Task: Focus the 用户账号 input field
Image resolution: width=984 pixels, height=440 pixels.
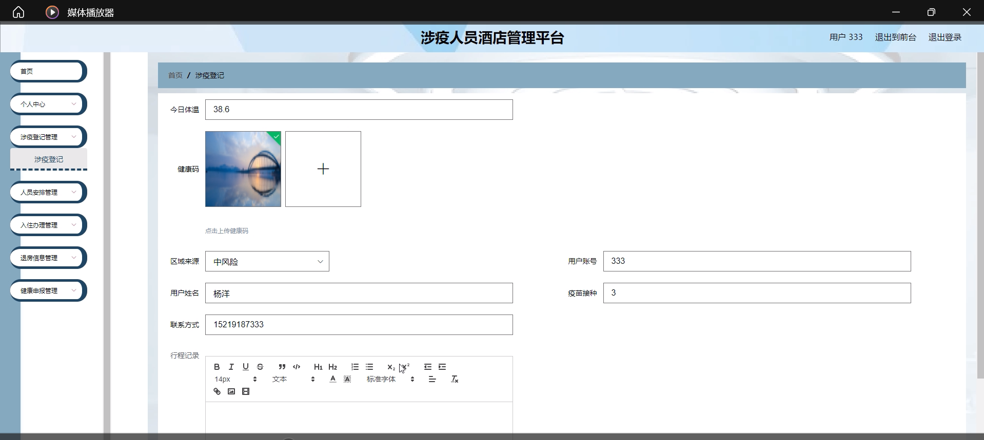Action: pos(757,261)
